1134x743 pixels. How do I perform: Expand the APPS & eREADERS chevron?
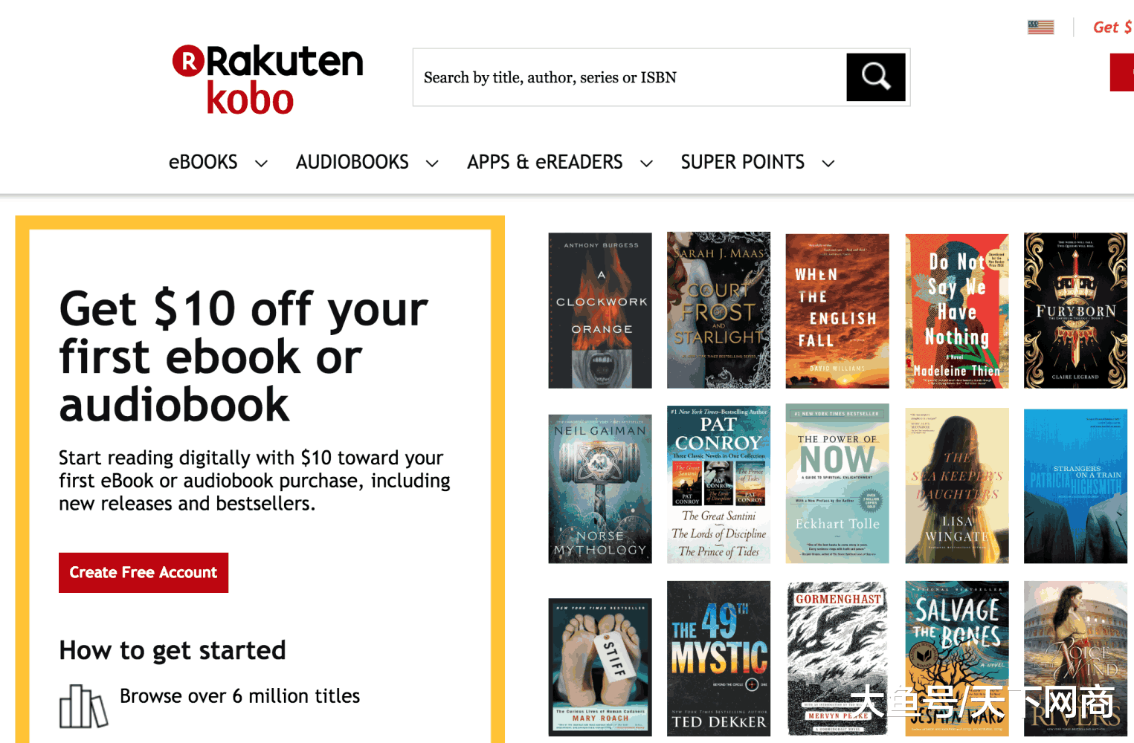[647, 163]
